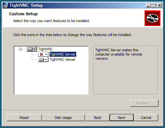The height and width of the screenshot is (128, 165).
Task: Minimize the TightVNC Setup window
Action: [148, 6]
